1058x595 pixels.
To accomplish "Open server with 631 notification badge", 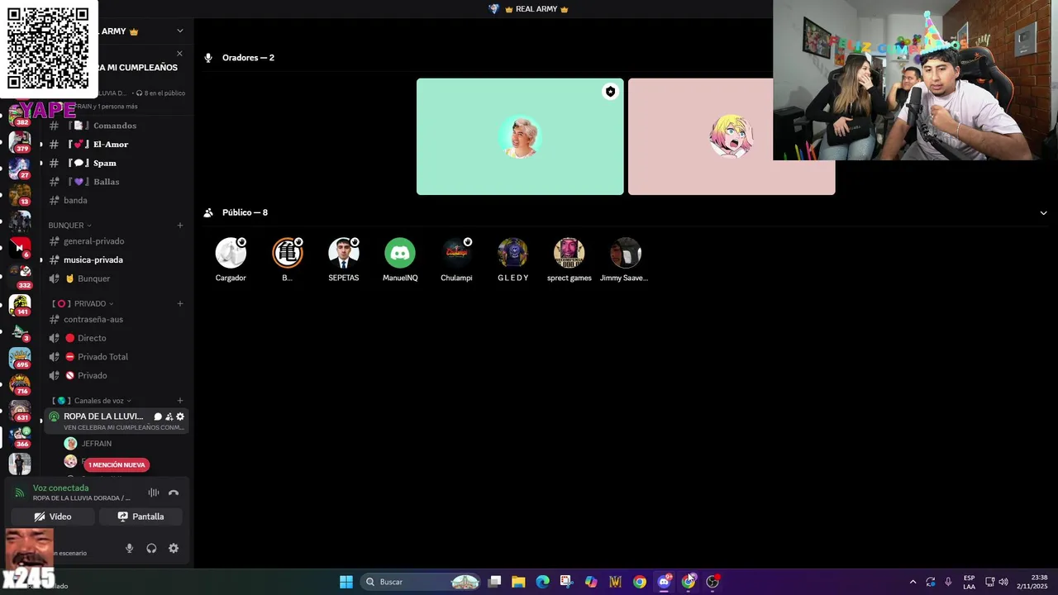I will click(x=20, y=411).
